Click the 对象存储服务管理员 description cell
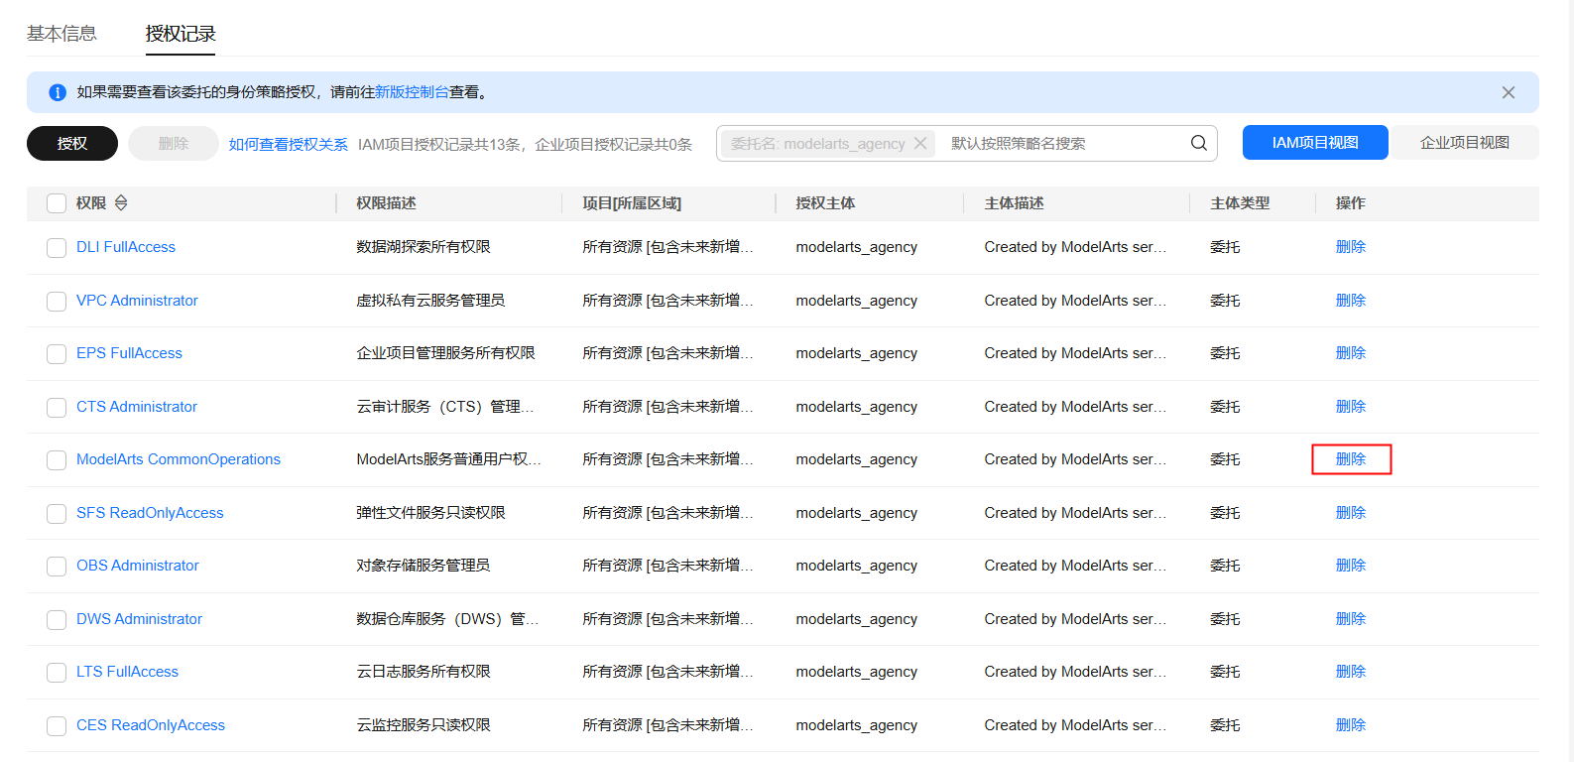1574x762 pixels. (424, 566)
